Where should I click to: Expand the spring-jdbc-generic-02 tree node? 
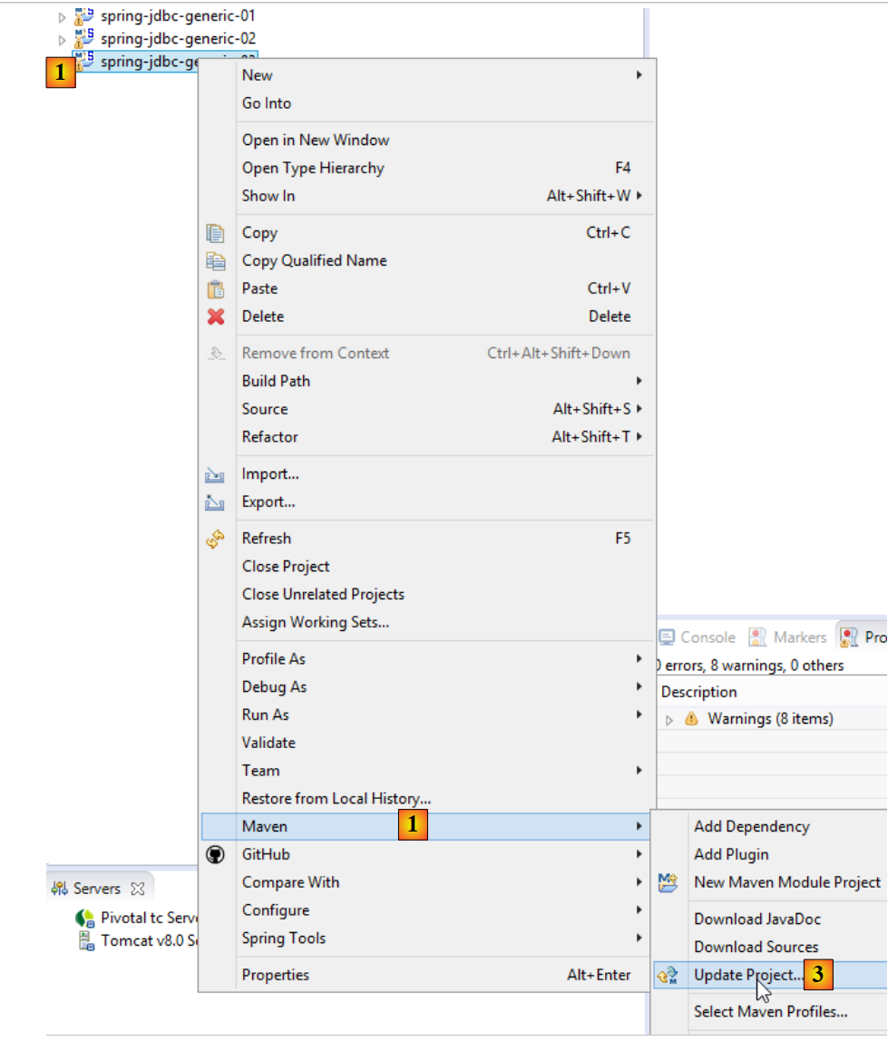[62, 40]
